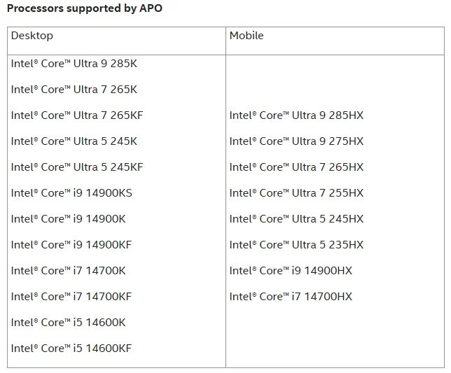Click Intel Core i9 14900KS entry
451x373 pixels.
click(71, 193)
